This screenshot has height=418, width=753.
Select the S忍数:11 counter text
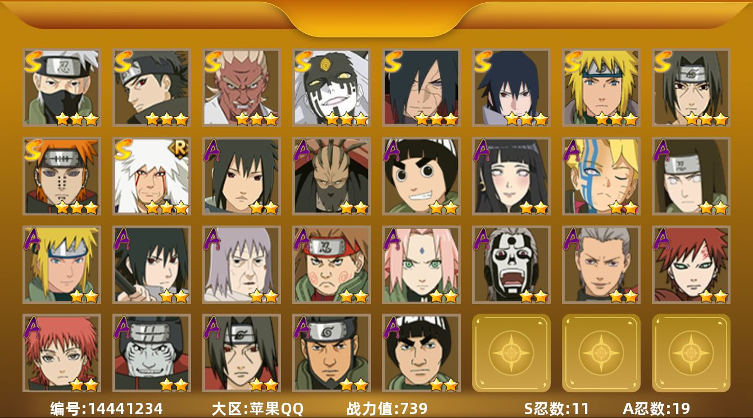pos(556,408)
